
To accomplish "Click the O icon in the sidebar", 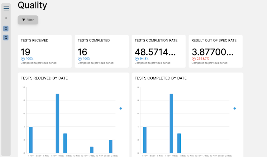I will point(6,29).
